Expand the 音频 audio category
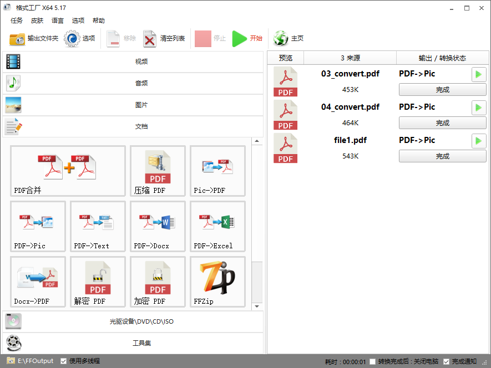Viewport: 491px width, 368px height. 132,83
